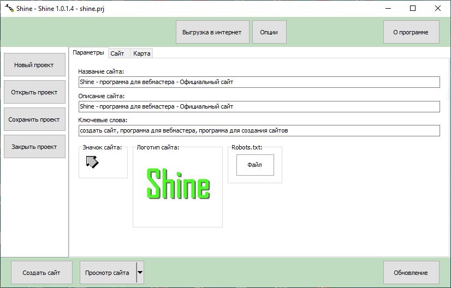Select the Параметры tab
This screenshot has height=288, width=451.
click(88, 53)
